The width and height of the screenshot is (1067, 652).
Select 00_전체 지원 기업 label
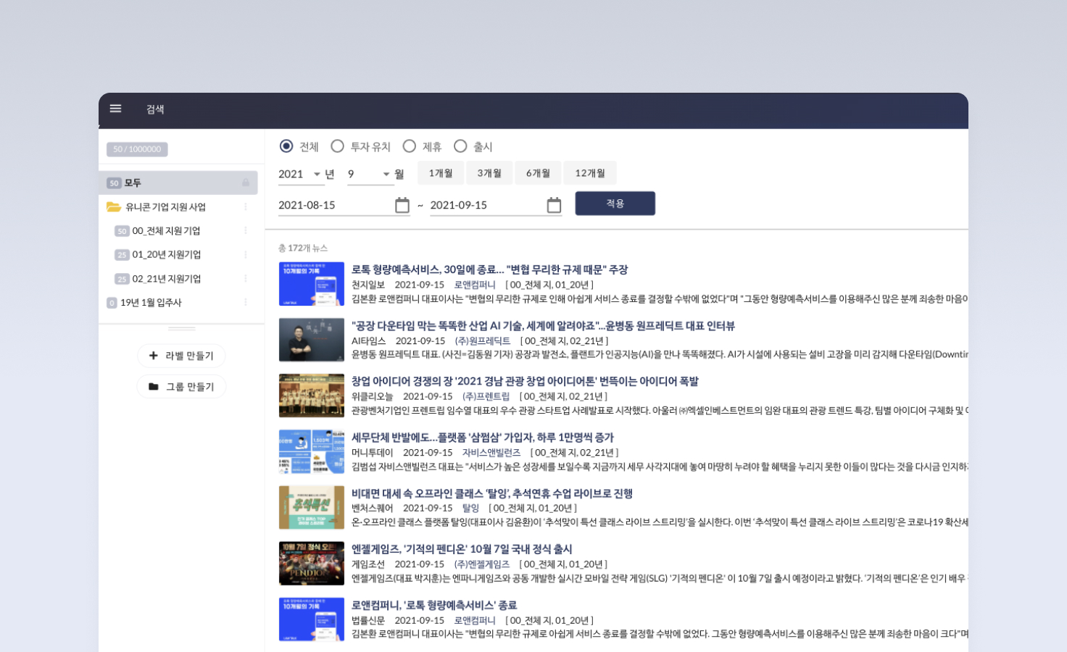[166, 231]
